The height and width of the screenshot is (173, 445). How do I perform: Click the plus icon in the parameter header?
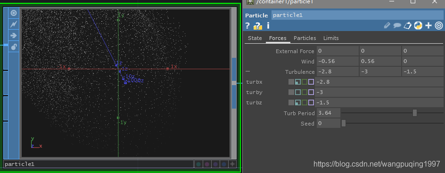pyautogui.click(x=428, y=26)
